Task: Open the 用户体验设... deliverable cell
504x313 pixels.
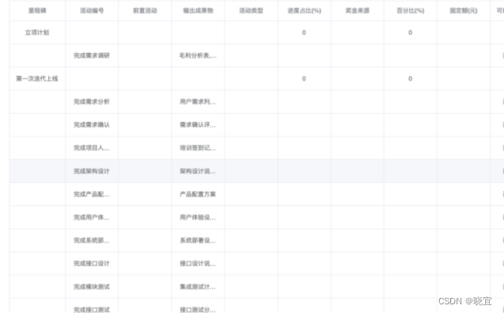Action: click(x=197, y=218)
